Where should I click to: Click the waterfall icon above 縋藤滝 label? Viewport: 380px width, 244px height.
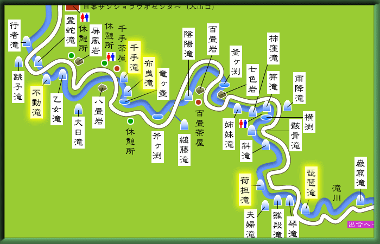(184, 125)
